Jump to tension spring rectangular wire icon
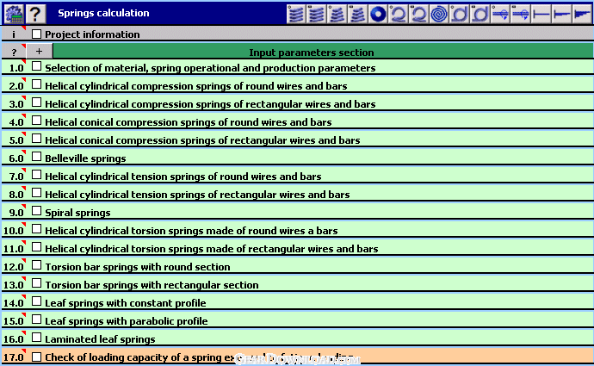The height and width of the screenshot is (366, 594). click(419, 14)
